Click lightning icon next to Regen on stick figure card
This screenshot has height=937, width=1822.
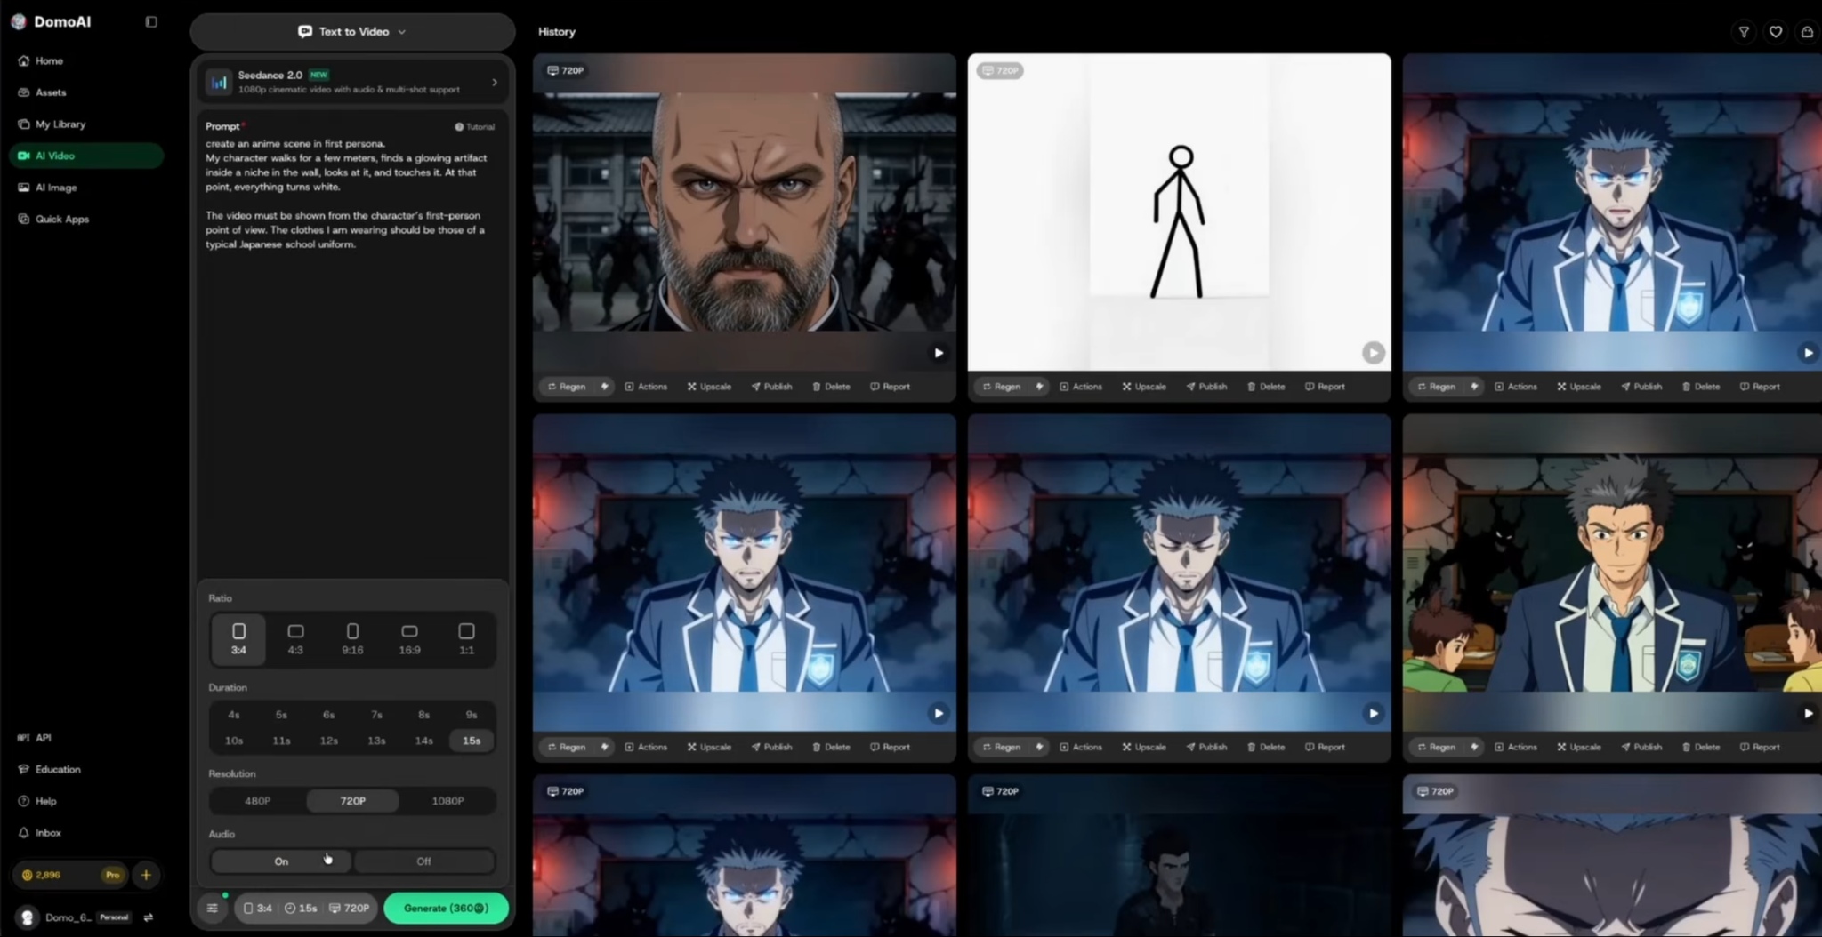click(1039, 387)
